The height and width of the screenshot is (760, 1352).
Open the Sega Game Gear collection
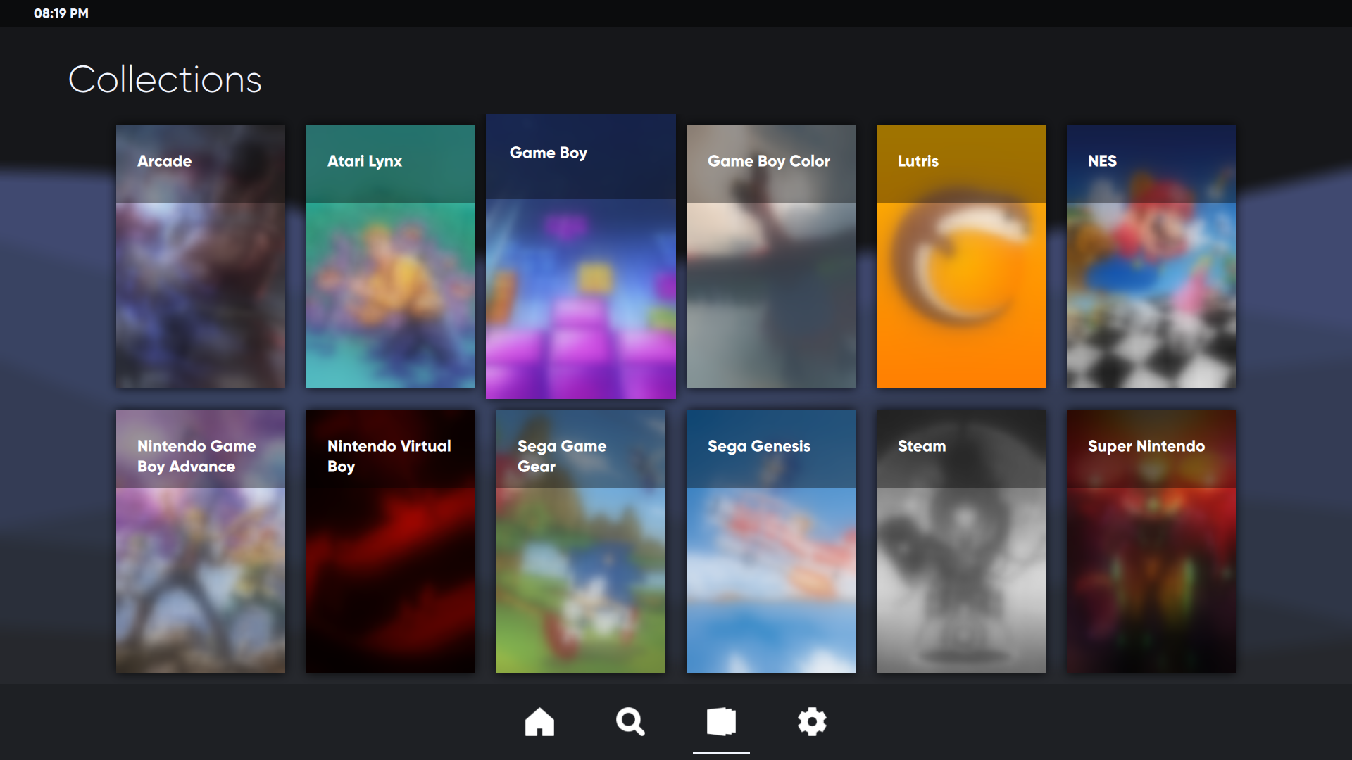point(581,541)
